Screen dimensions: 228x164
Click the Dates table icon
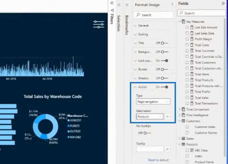click(183, 138)
